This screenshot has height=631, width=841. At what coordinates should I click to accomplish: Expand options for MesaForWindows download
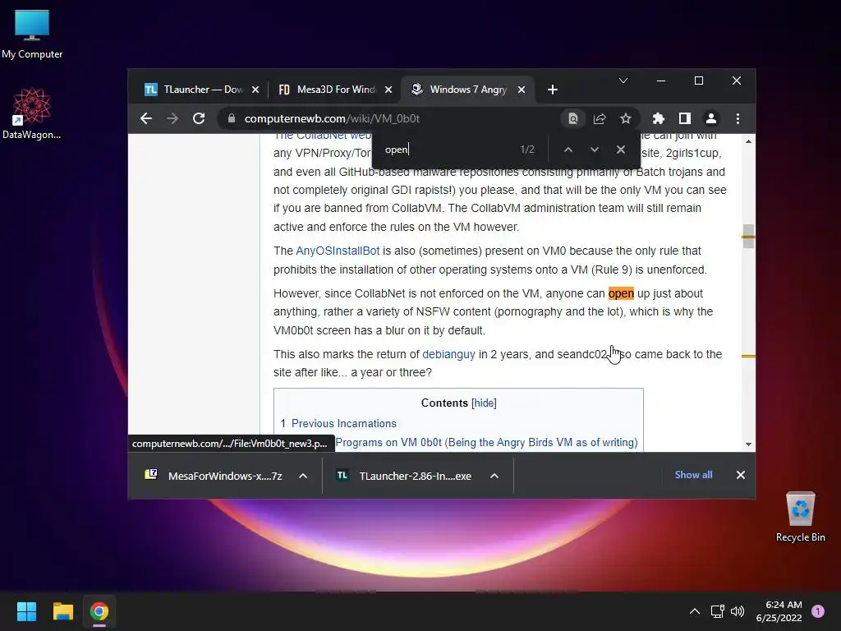[x=302, y=476]
